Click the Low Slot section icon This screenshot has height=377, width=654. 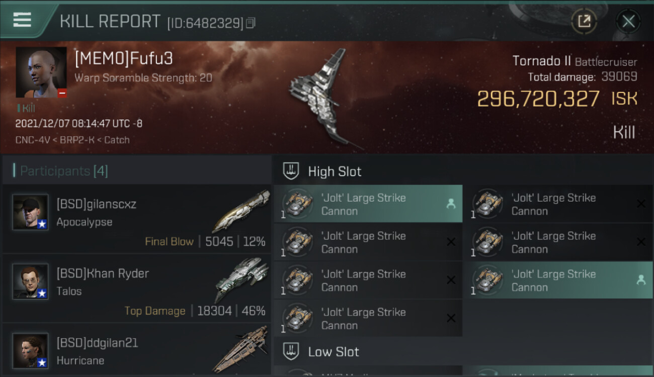291,351
